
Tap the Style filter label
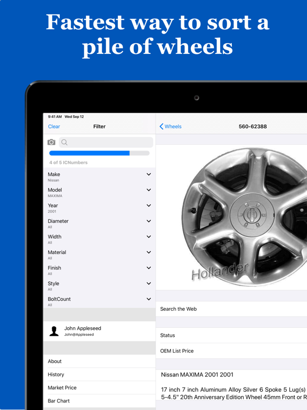(53, 283)
